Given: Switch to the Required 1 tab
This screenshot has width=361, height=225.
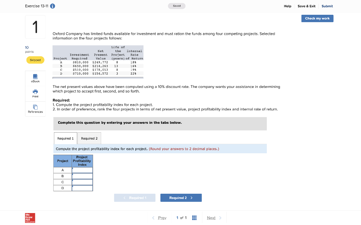Looking at the screenshot, I should point(65,138).
